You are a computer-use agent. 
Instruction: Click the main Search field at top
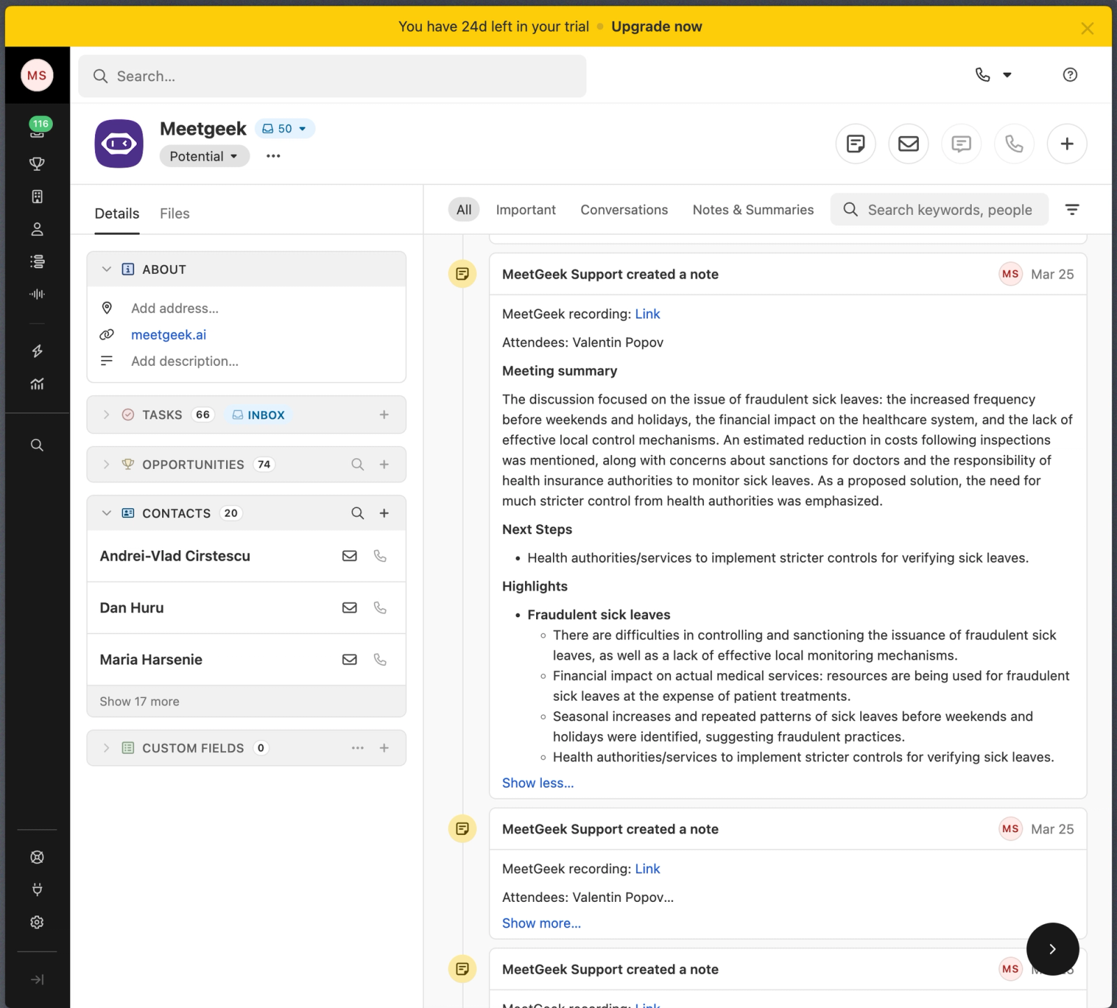[x=332, y=76]
